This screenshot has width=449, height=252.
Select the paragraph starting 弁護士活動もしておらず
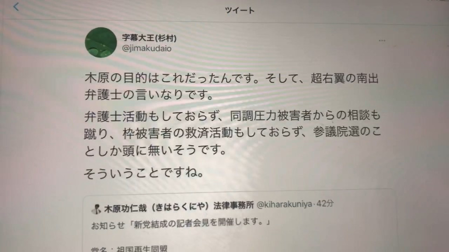tap(232, 133)
